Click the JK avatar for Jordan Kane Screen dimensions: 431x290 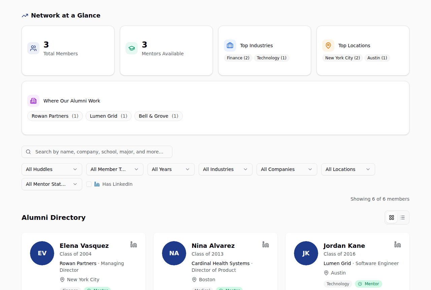click(x=306, y=253)
